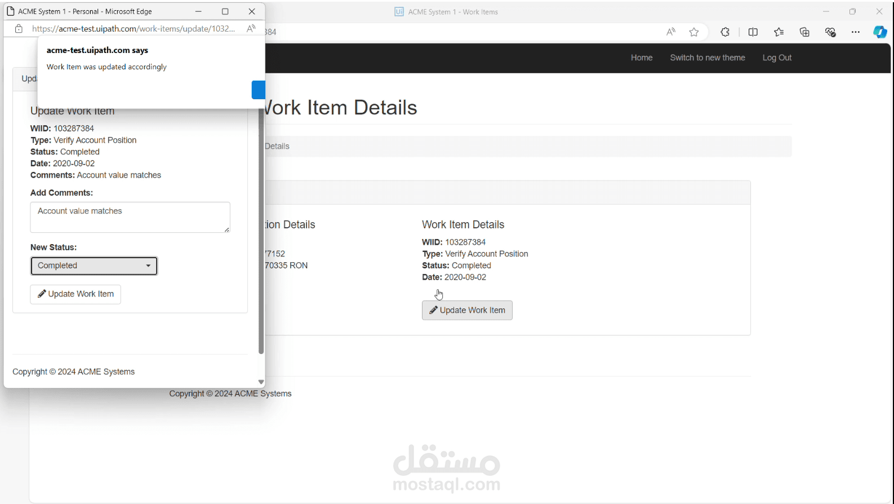Close the main Work Items Edge window
The image size is (894, 504).
coord(879,11)
